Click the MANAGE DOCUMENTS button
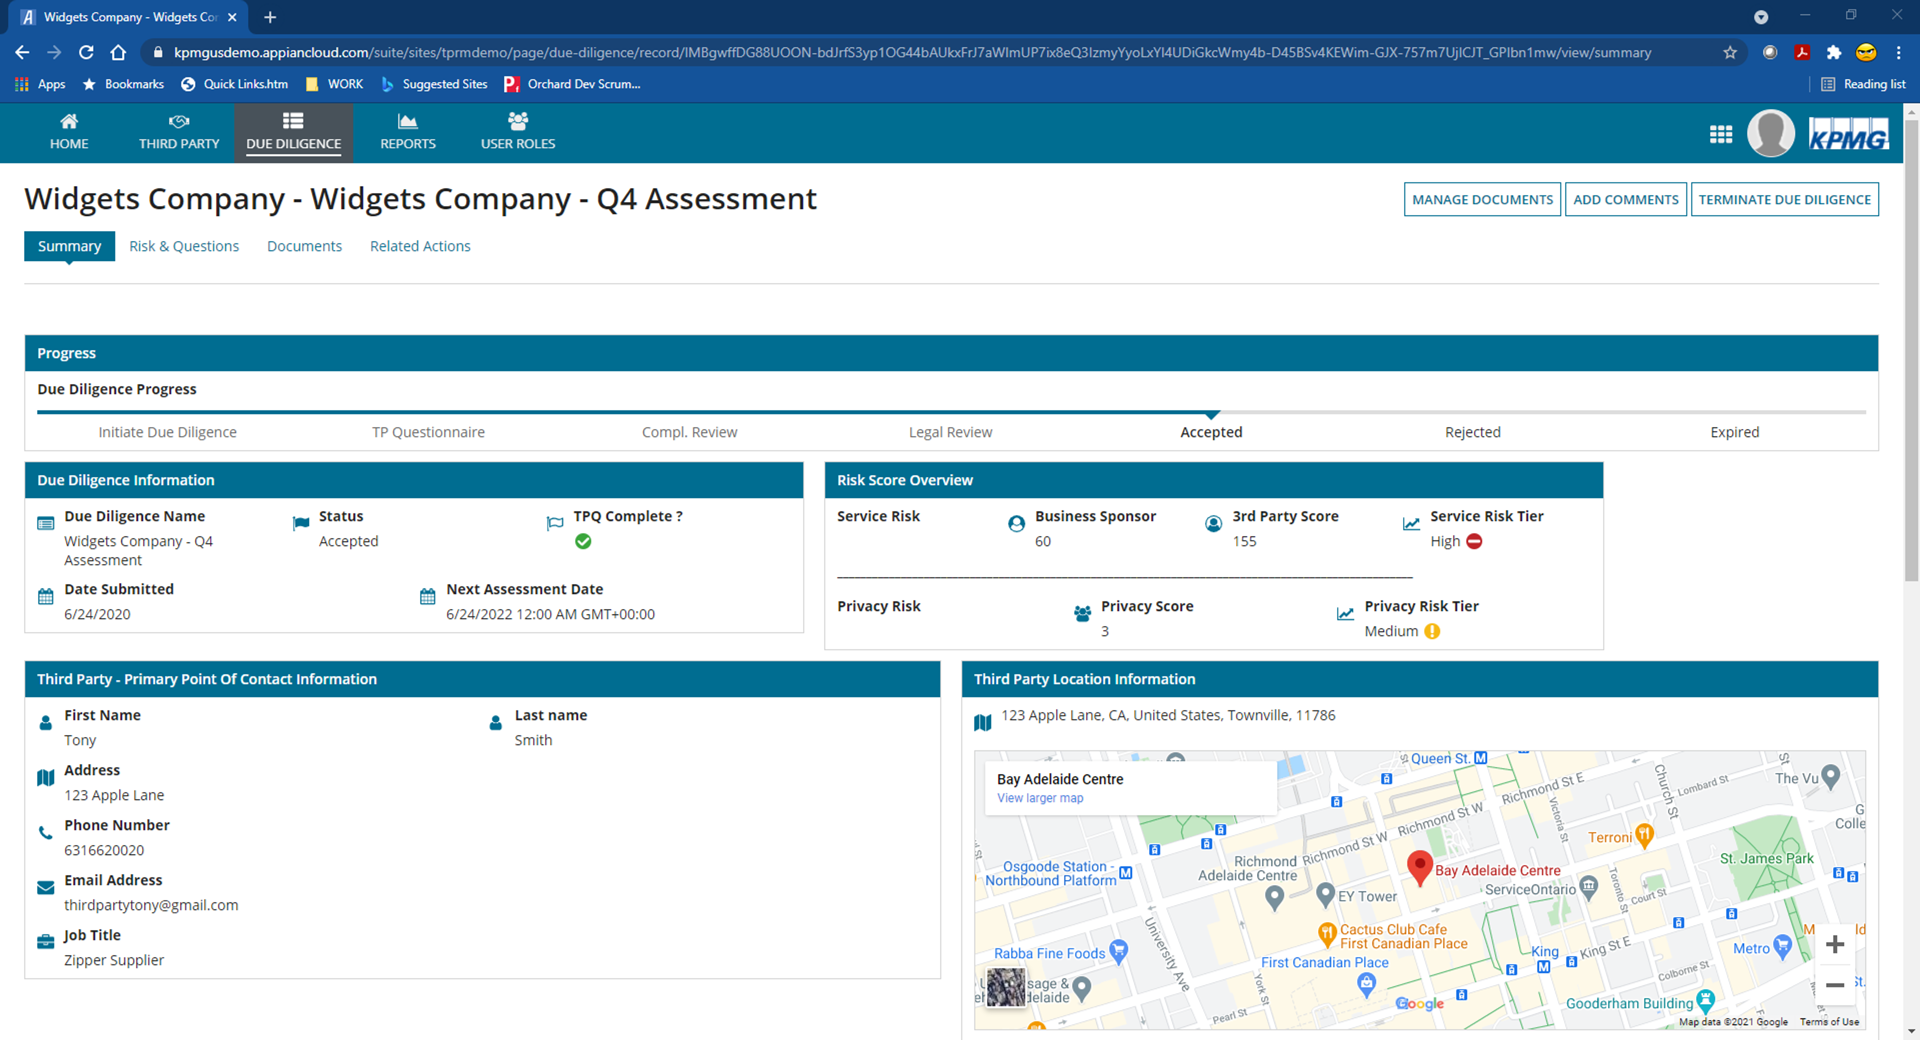This screenshot has width=1920, height=1040. 1482,199
